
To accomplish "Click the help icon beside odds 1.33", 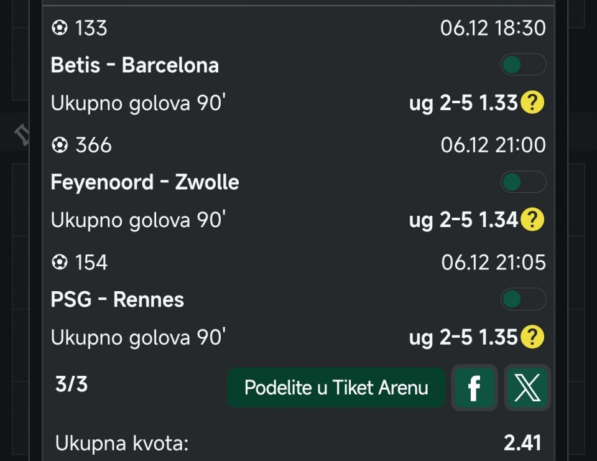I will pos(532,103).
